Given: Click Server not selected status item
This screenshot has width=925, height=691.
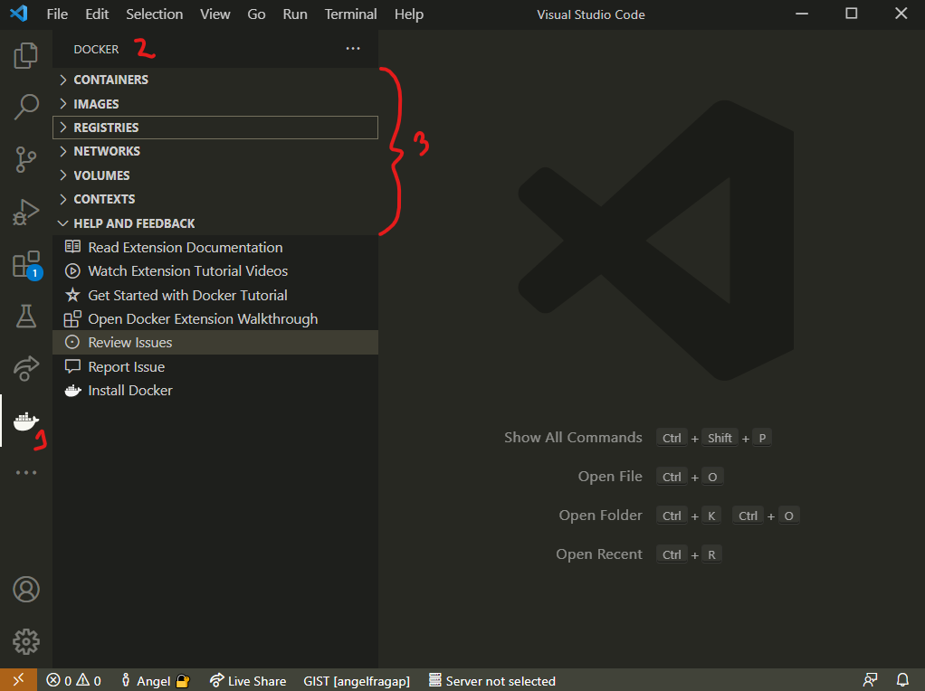Looking at the screenshot, I should click(492, 680).
